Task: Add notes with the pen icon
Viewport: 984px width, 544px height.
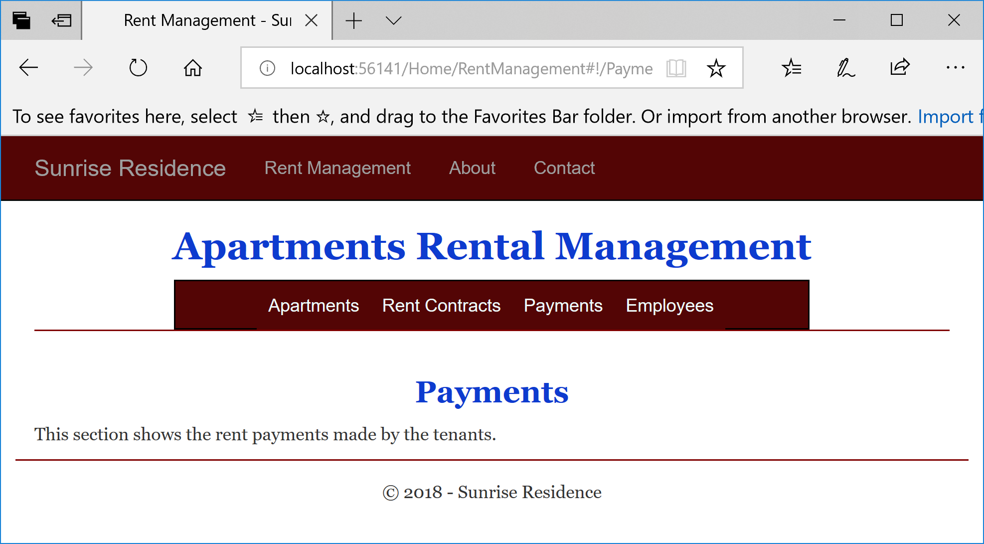Action: pos(845,67)
